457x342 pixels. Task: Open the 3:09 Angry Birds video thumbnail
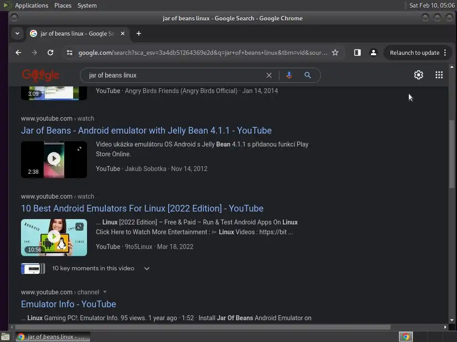tap(54, 93)
